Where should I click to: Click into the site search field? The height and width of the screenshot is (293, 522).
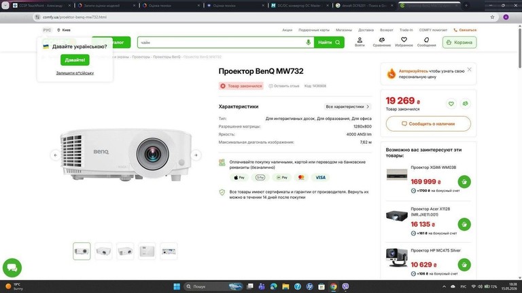pos(222,42)
